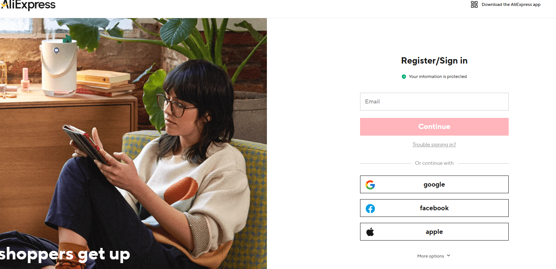Open the Trouble signing in link

click(x=434, y=144)
